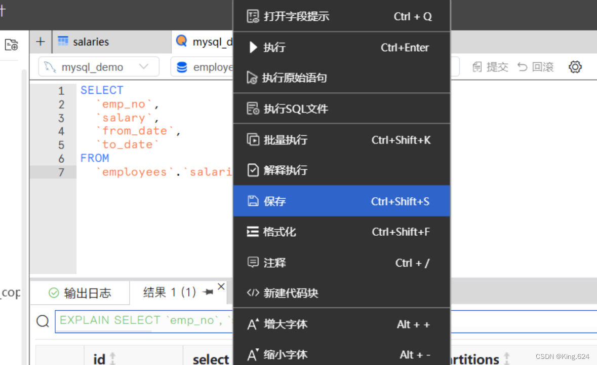Open the employees database dropdown

coord(202,67)
